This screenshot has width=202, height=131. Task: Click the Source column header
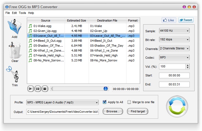click(46, 20)
